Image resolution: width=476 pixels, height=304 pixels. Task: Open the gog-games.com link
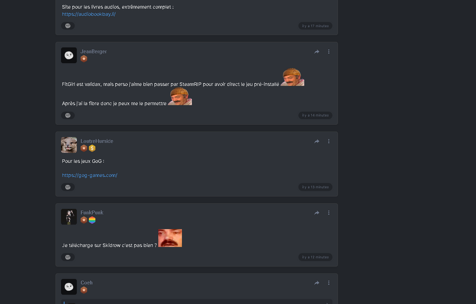point(90,175)
